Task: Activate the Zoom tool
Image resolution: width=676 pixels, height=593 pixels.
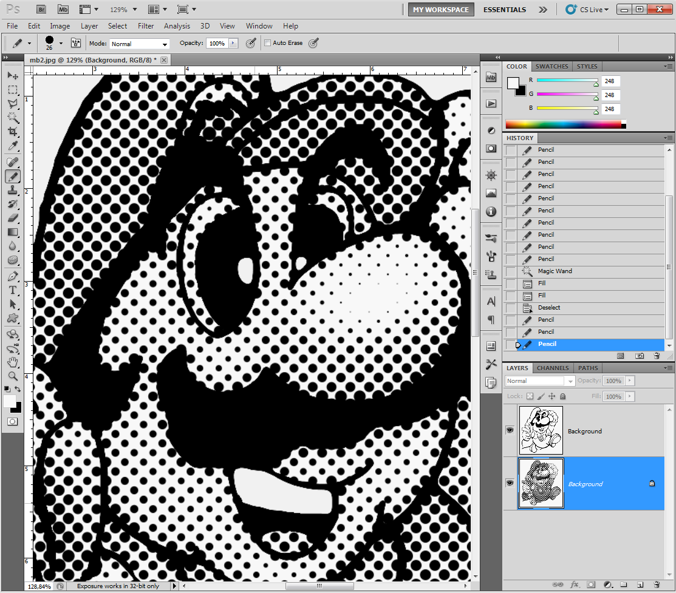Action: coord(13,376)
